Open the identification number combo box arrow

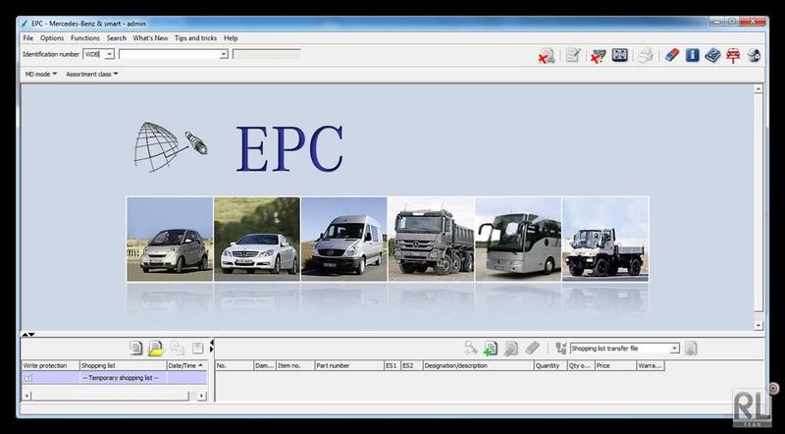click(224, 54)
